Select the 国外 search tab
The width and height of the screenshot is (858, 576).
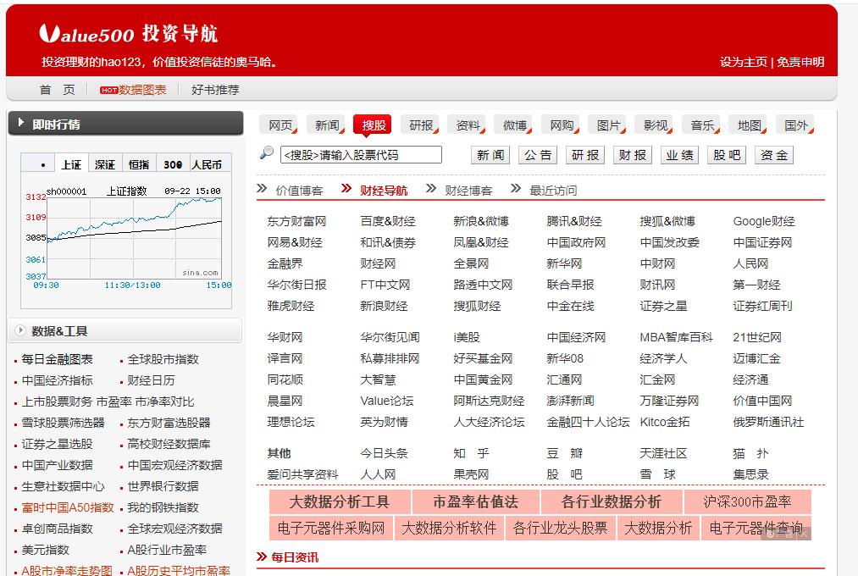795,125
